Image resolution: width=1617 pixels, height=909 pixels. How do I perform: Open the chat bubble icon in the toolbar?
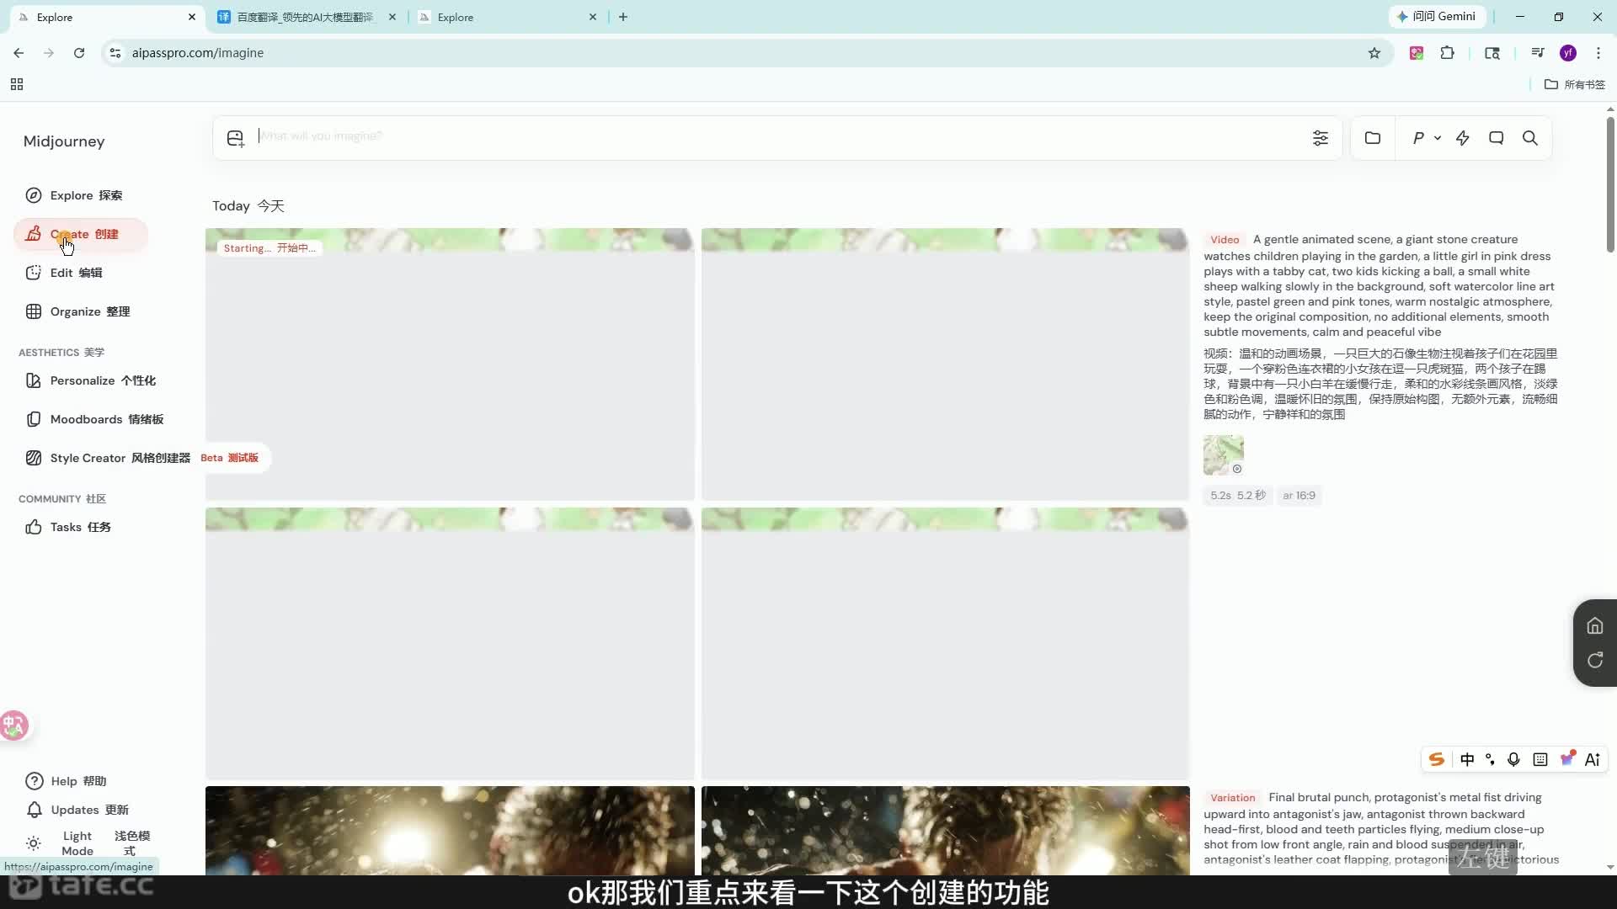click(1497, 138)
